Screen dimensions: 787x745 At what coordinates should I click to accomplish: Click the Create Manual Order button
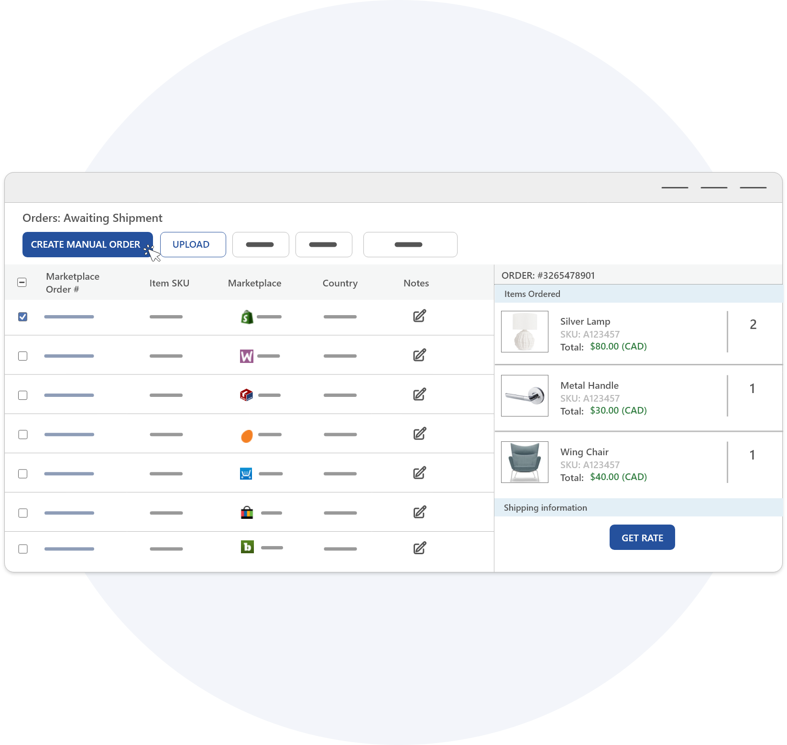[x=87, y=244]
